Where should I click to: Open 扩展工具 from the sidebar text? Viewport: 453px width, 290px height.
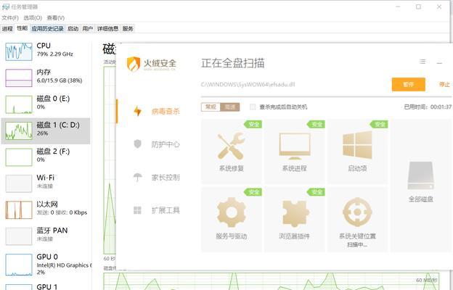coord(166,210)
